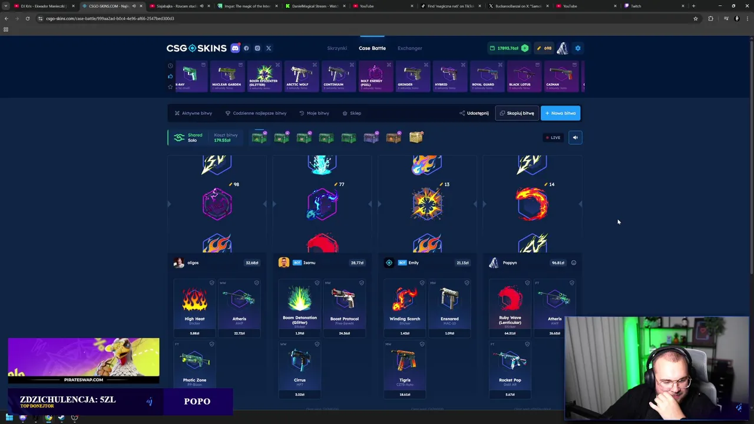Open the Bolt Energy (Foil) drop
The image size is (754, 424).
coord(375,77)
